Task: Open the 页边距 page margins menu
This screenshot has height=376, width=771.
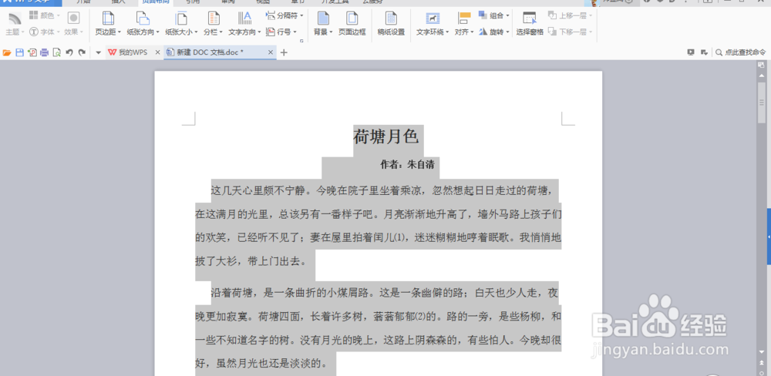Action: (x=108, y=24)
